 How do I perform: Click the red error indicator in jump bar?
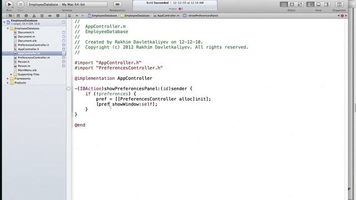(342, 16)
